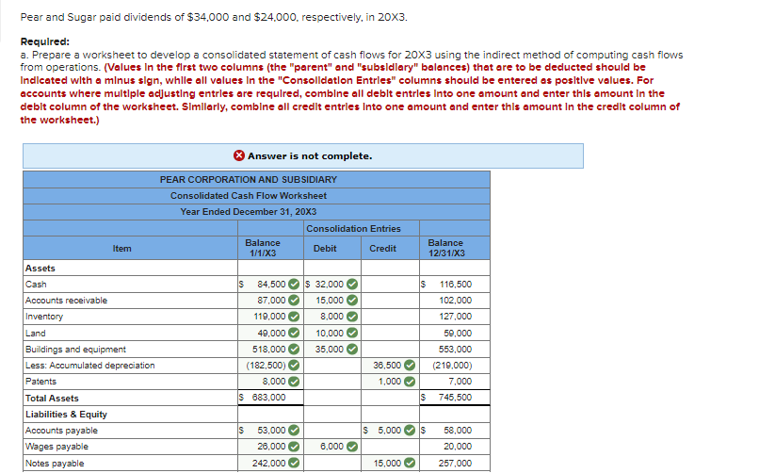Image resolution: width=759 pixels, height=473 pixels.
Task: Click the green check beside Inventory balance 119,000
Action: [x=294, y=317]
